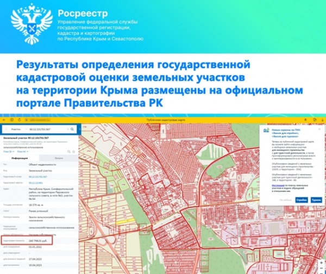The image size is (326, 274).
Task: Collapse the left info panel arrow
Action: [x=80, y=129]
